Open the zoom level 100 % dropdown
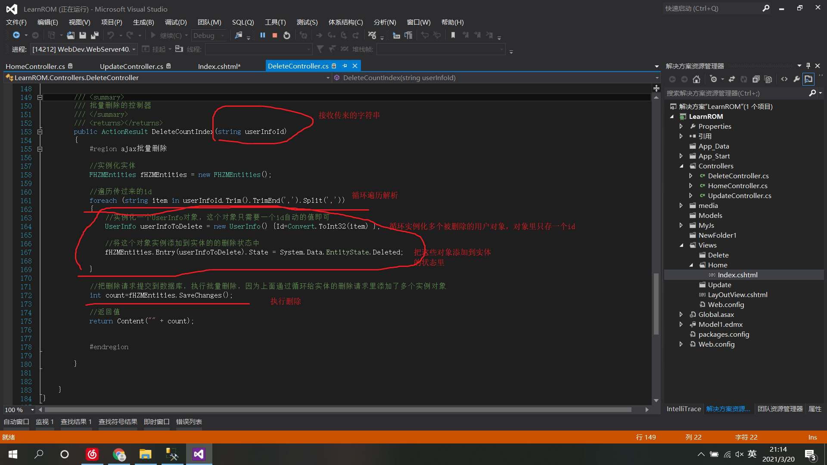 [x=19, y=410]
